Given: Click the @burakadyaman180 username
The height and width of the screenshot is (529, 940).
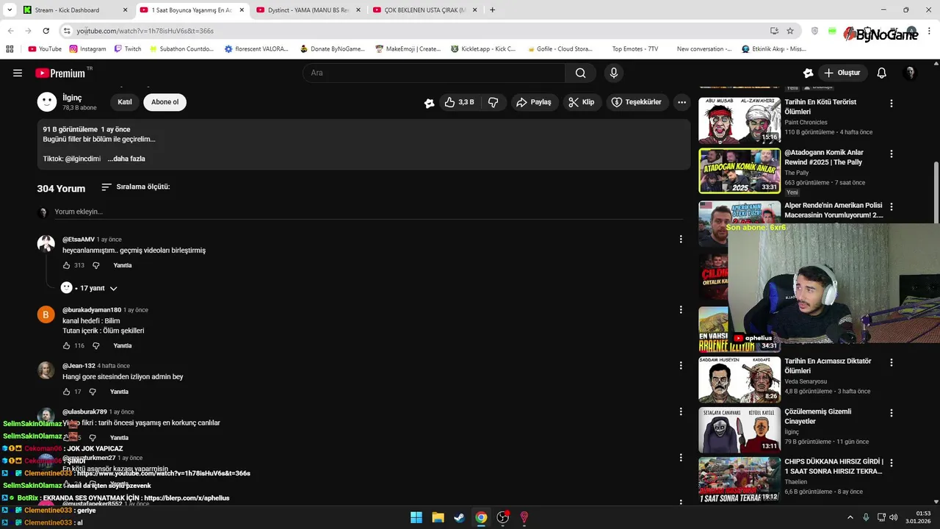Looking at the screenshot, I should 92,310.
